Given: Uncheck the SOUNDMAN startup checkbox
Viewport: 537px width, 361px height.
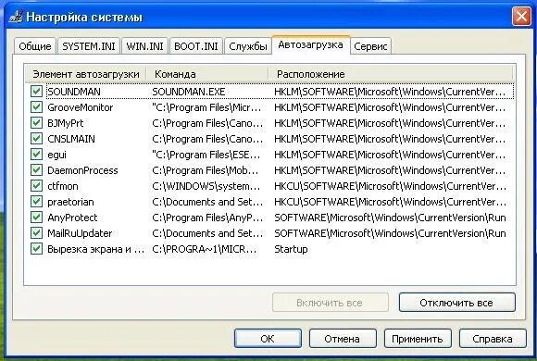Looking at the screenshot, I should [36, 92].
